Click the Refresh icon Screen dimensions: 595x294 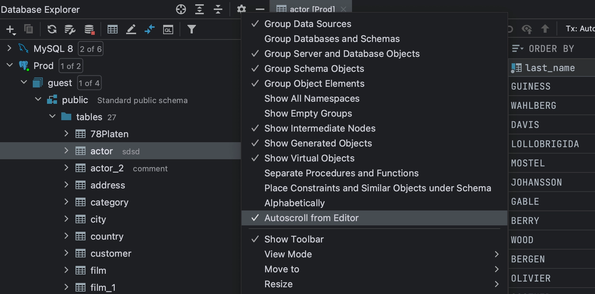tap(52, 29)
